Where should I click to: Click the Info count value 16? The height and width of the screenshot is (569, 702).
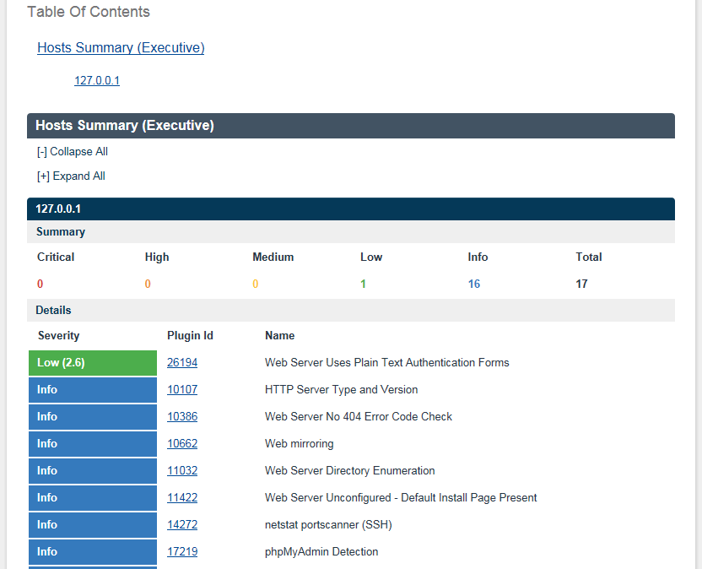point(473,284)
